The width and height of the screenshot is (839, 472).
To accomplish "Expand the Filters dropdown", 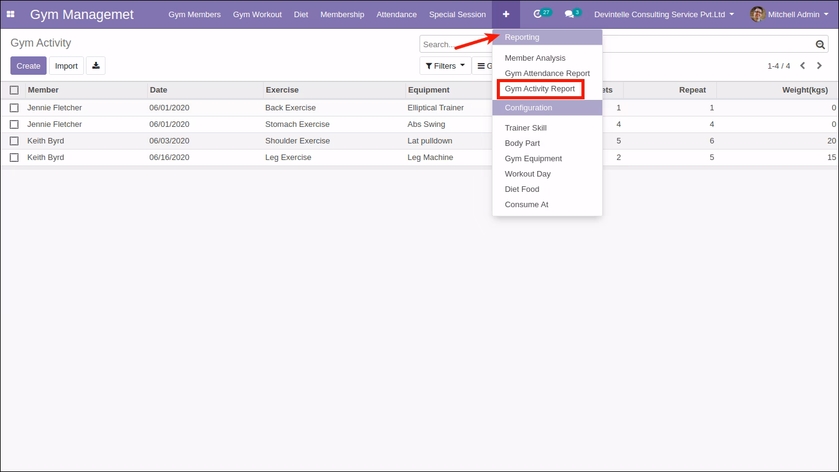I will click(445, 66).
